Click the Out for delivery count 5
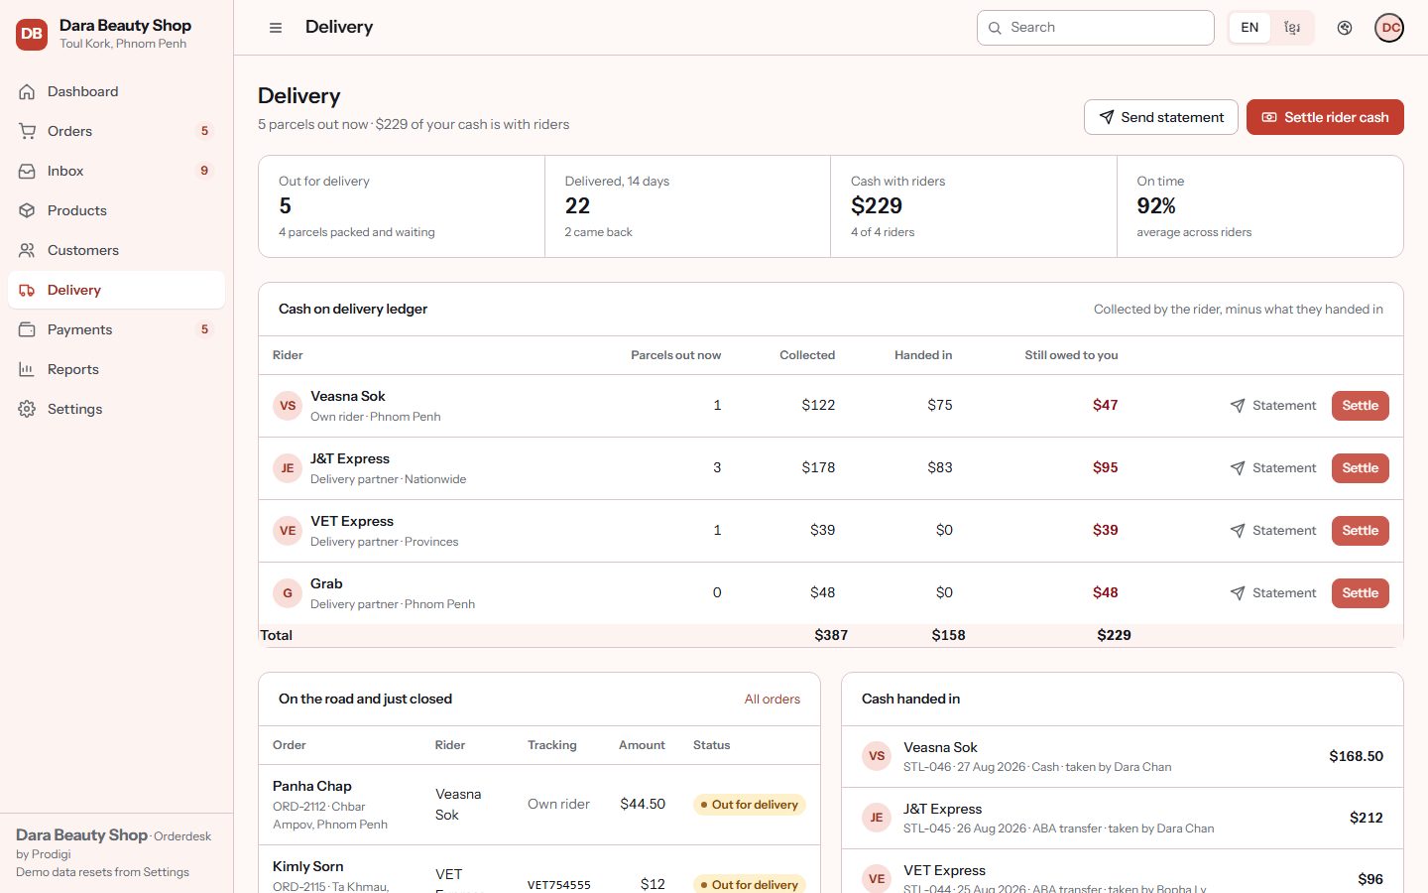The image size is (1428, 893). (286, 206)
